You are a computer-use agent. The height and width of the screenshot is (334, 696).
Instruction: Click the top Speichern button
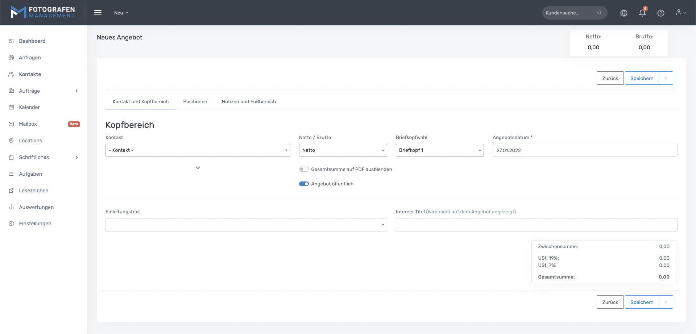tap(642, 78)
